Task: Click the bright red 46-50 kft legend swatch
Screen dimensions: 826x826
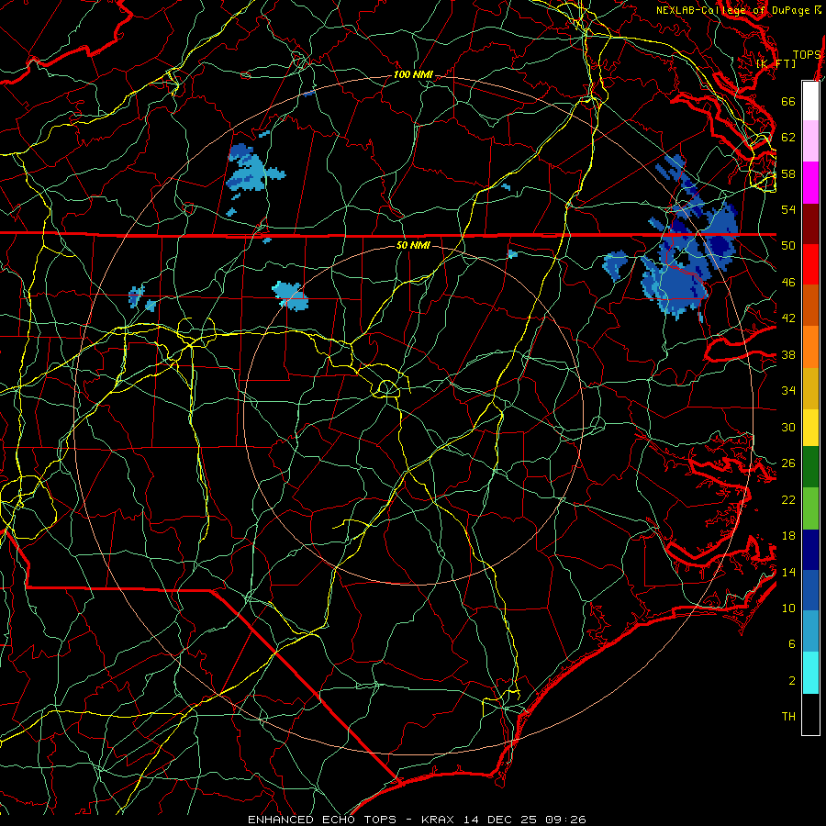Action: [x=810, y=264]
